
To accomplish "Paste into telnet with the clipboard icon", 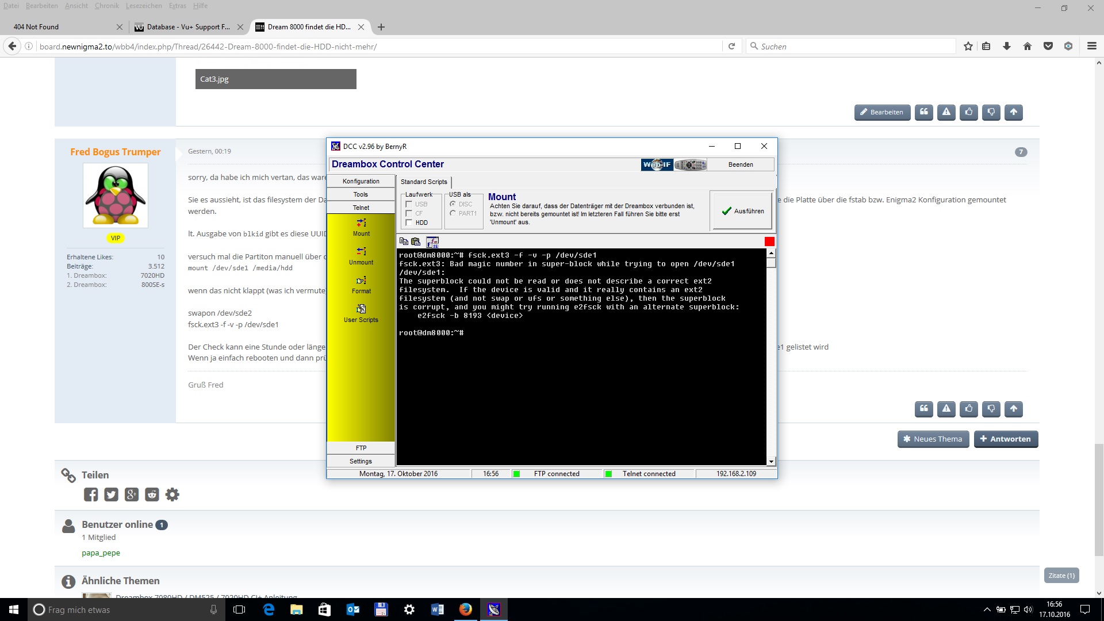I will click(416, 241).
